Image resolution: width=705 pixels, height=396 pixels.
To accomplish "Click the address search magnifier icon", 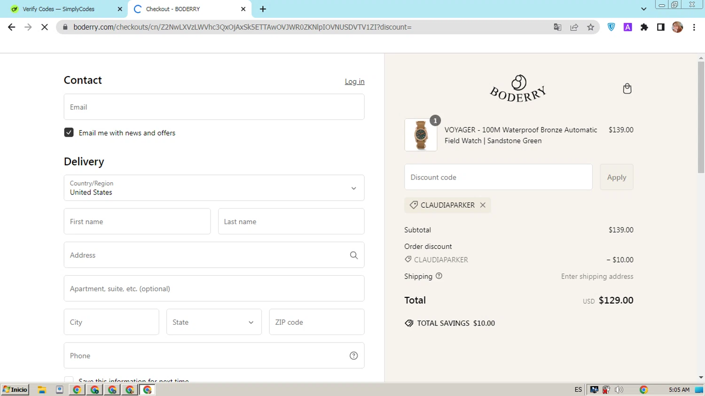I will click(354, 255).
